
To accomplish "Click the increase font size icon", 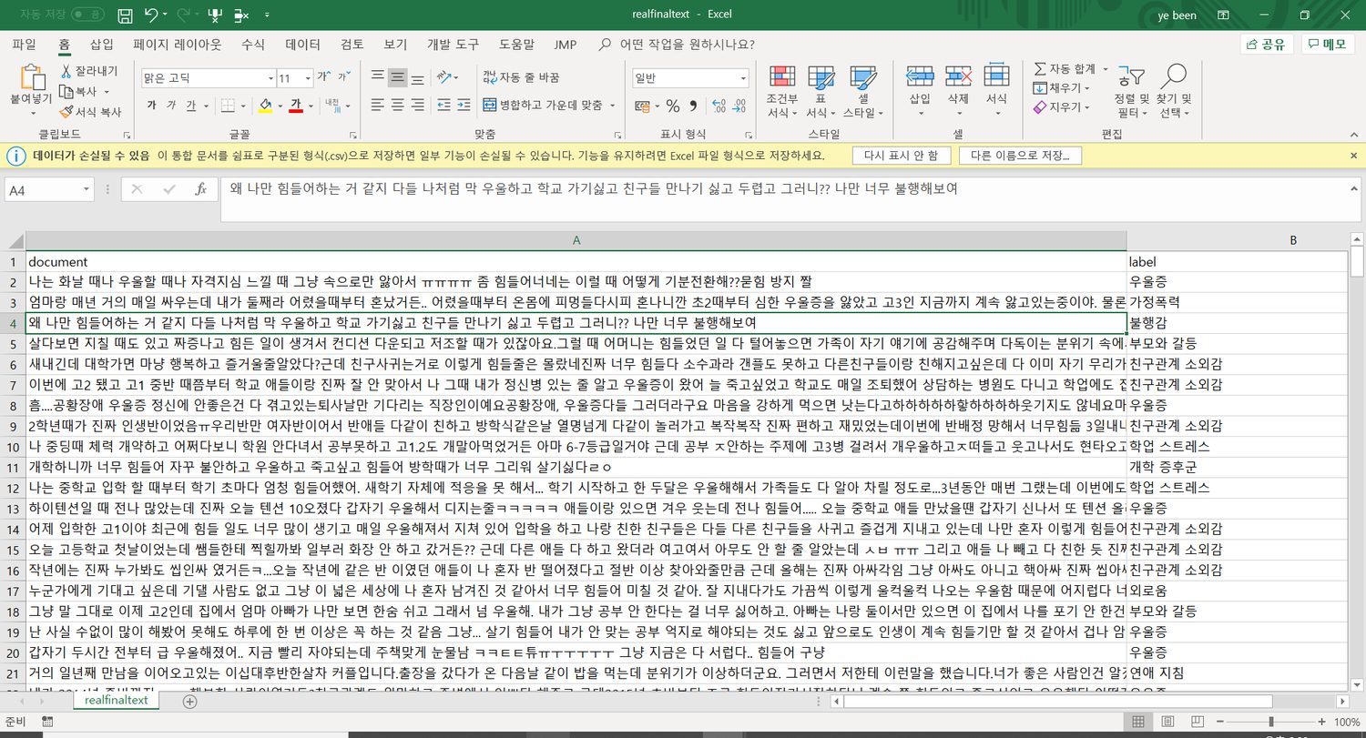I will tap(322, 78).
